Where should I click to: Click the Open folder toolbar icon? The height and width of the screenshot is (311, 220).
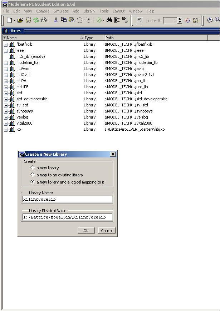[20, 20]
